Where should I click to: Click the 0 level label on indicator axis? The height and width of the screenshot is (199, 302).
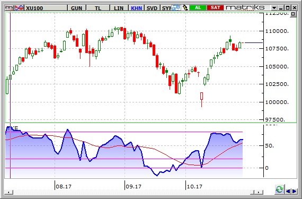pyautogui.click(x=267, y=168)
